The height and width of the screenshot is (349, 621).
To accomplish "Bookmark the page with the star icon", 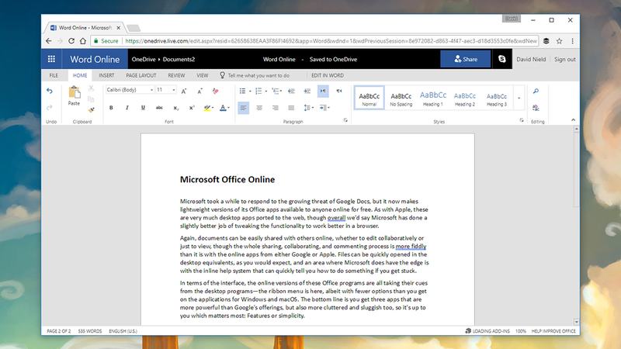I will pyautogui.click(x=559, y=41).
